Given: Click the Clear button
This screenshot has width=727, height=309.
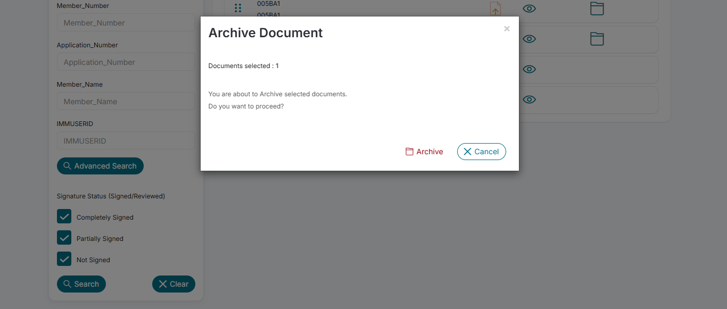Looking at the screenshot, I should [174, 284].
